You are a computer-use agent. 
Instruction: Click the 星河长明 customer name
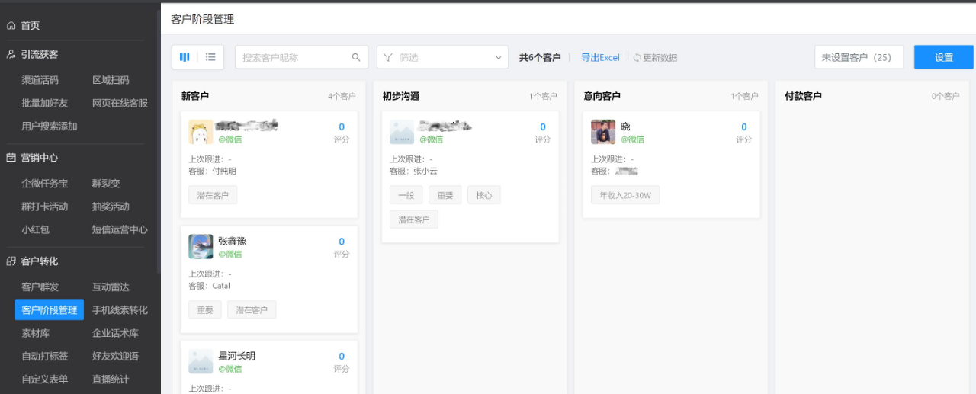[236, 356]
